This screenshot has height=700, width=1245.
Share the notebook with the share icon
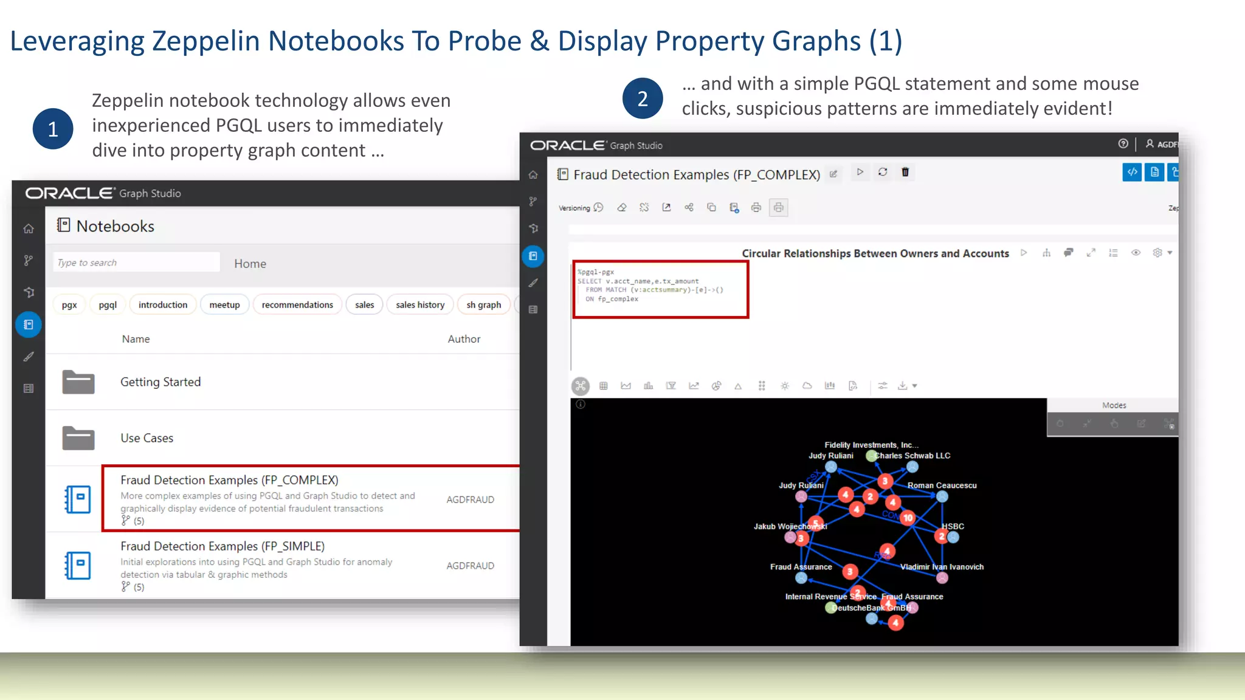(689, 207)
